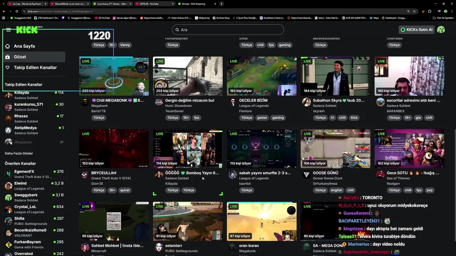456x256 pixels.
Task: Click Realgarr channel avatar icon
Action: coord(380,175)
